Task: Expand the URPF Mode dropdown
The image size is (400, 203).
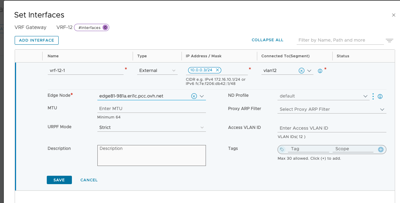Action: point(202,128)
